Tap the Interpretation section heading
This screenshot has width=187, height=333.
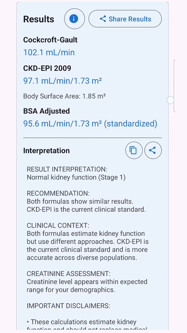pos(46,151)
